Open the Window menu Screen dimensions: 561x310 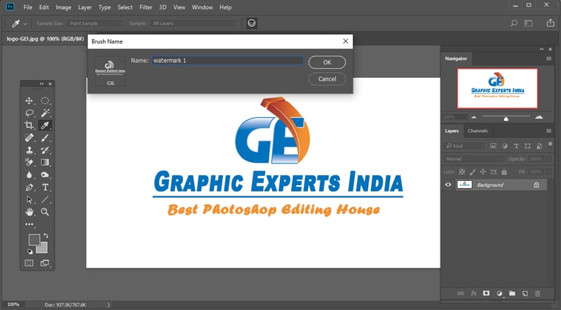(x=202, y=7)
